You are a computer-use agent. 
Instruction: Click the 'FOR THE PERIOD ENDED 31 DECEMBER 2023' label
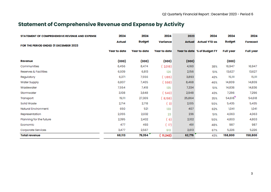click(x=49, y=45)
